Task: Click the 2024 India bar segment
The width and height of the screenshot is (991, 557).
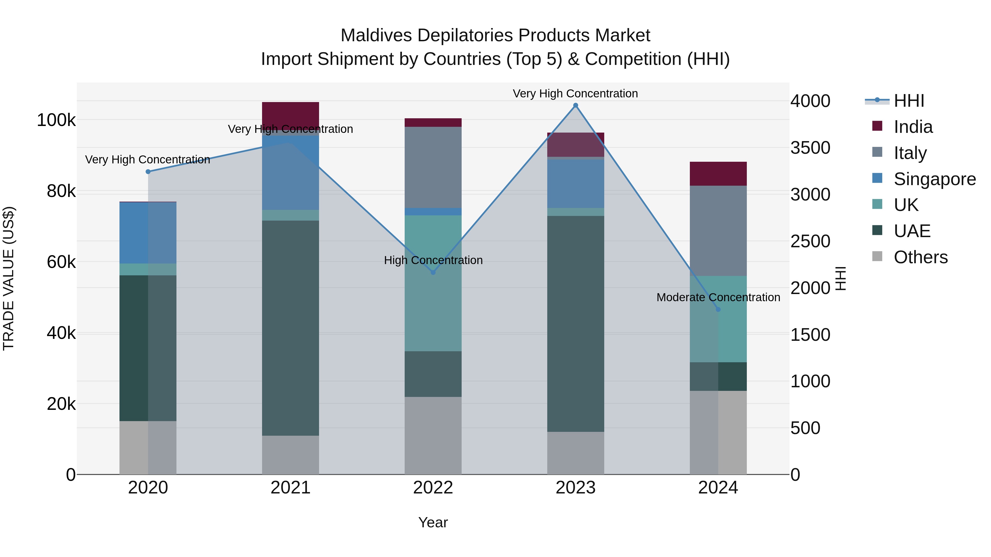Action: (718, 174)
